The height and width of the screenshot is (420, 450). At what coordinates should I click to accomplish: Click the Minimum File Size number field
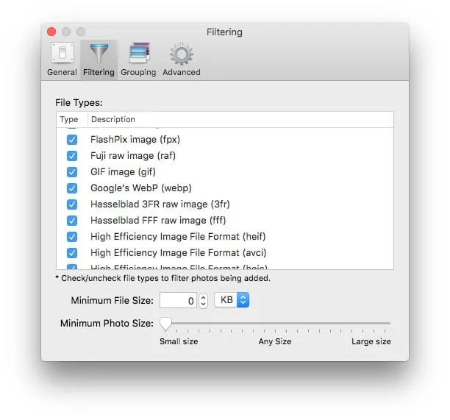pyautogui.click(x=178, y=300)
